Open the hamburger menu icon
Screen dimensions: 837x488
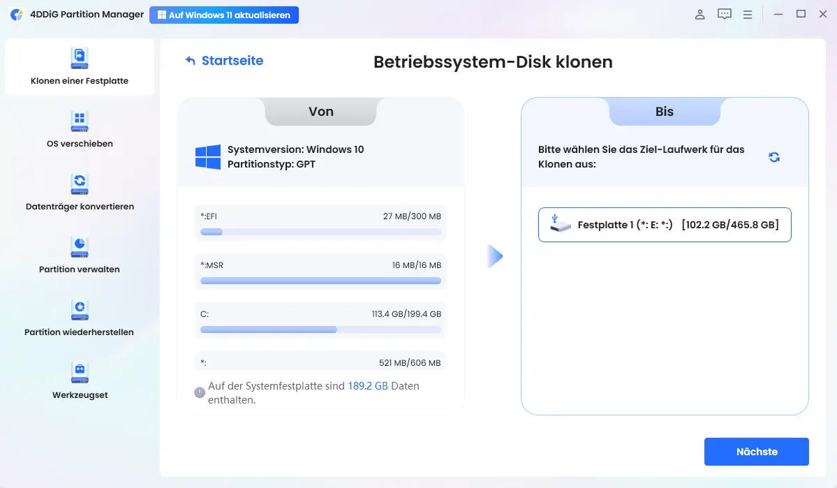point(748,15)
